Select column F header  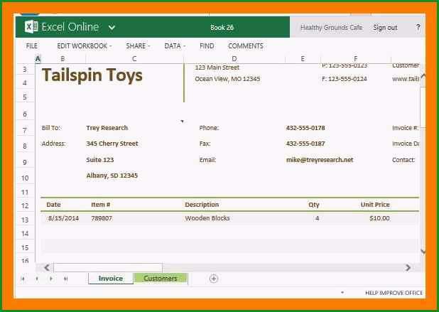click(x=356, y=59)
